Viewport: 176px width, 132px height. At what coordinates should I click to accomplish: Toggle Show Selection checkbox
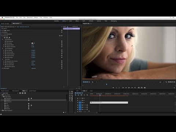(x=32, y=41)
